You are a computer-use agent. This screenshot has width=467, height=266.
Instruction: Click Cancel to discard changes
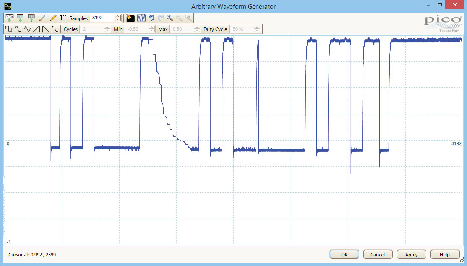pos(378,255)
